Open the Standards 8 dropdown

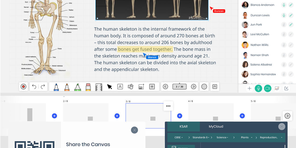coord(201,138)
